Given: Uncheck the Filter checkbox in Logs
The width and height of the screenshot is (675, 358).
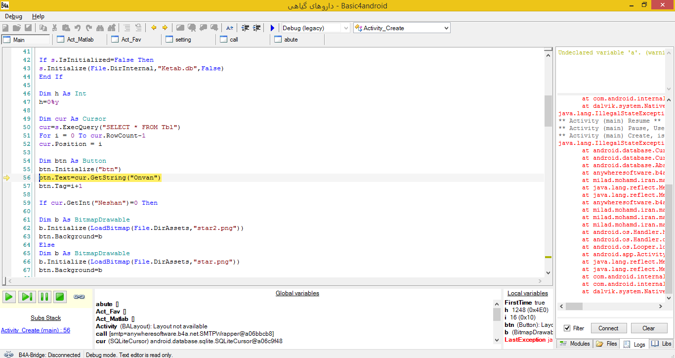Looking at the screenshot, I should pos(567,328).
